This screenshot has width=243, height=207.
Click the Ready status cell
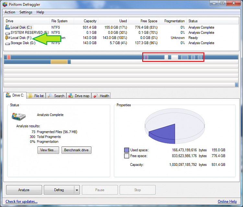193,38
